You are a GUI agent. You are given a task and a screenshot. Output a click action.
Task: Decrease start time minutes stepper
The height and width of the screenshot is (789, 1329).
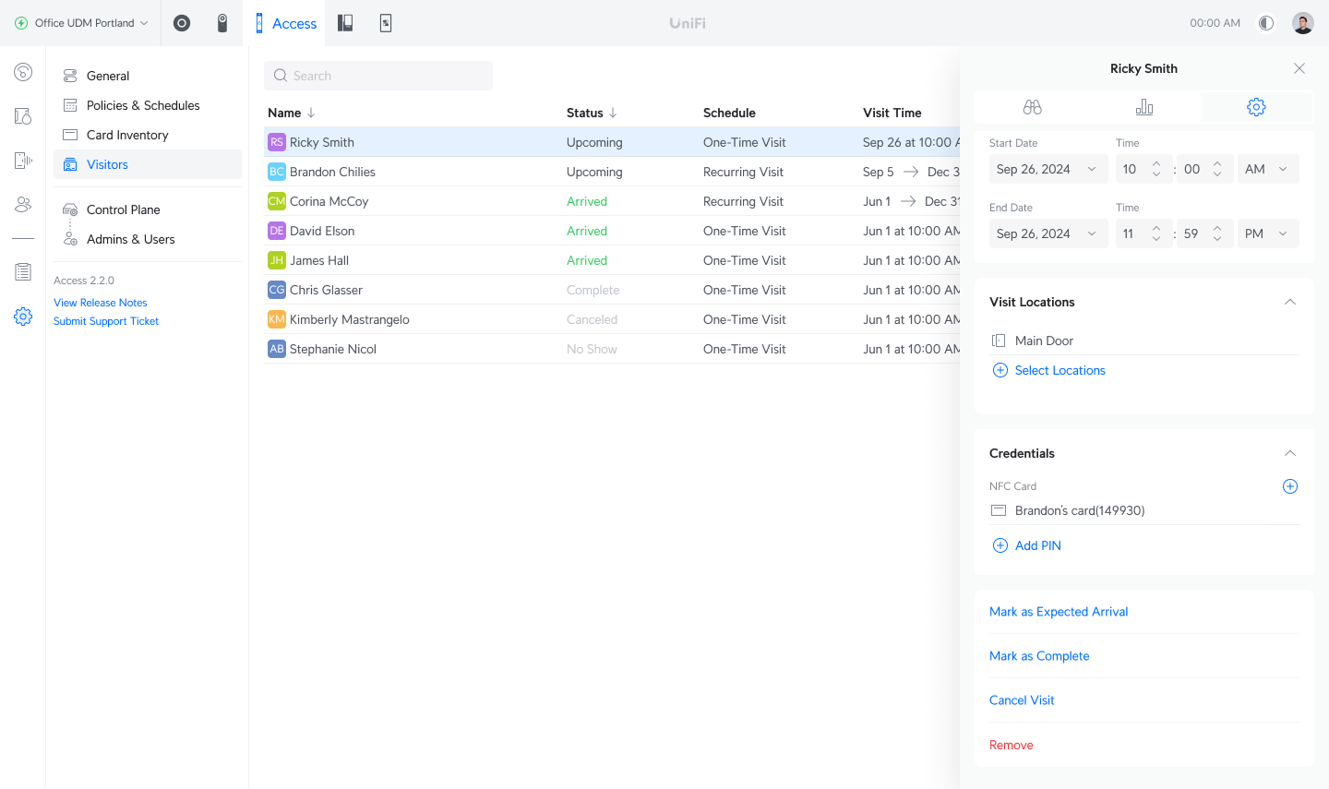point(1217,174)
